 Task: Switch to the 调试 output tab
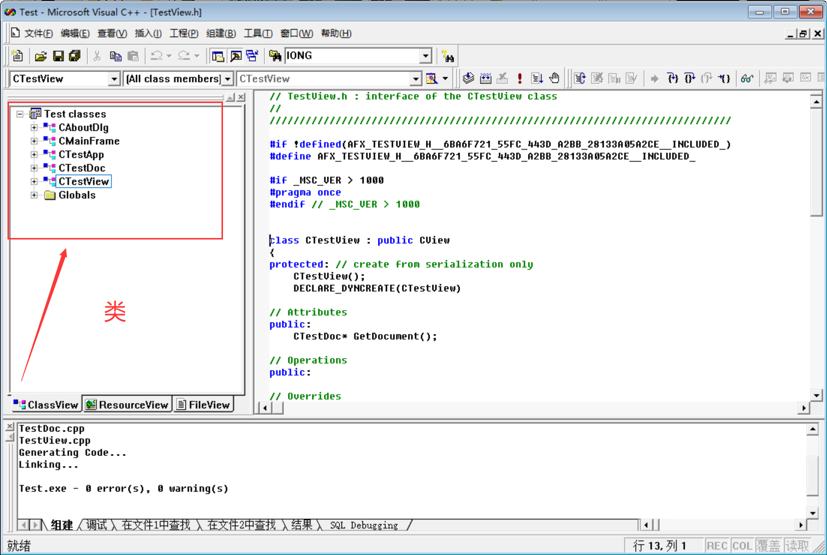click(x=96, y=525)
